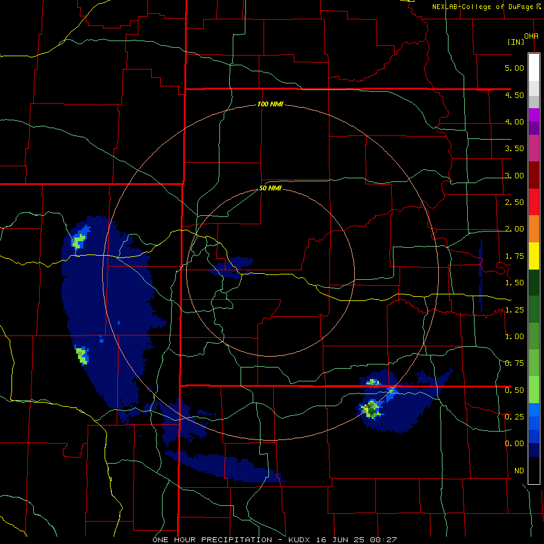
Task: Click the '1.75' legend value
Action: coord(514,256)
